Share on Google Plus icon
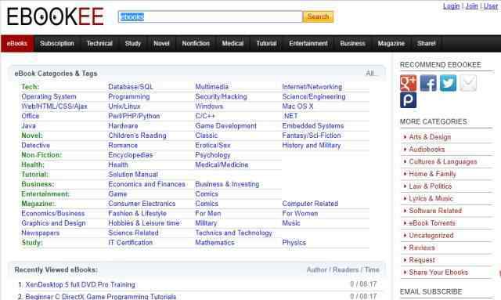 point(409,83)
